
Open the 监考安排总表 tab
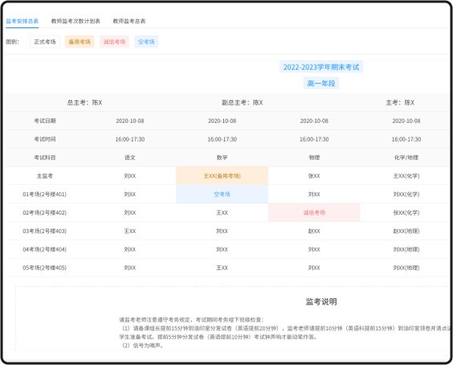pyautogui.click(x=22, y=21)
